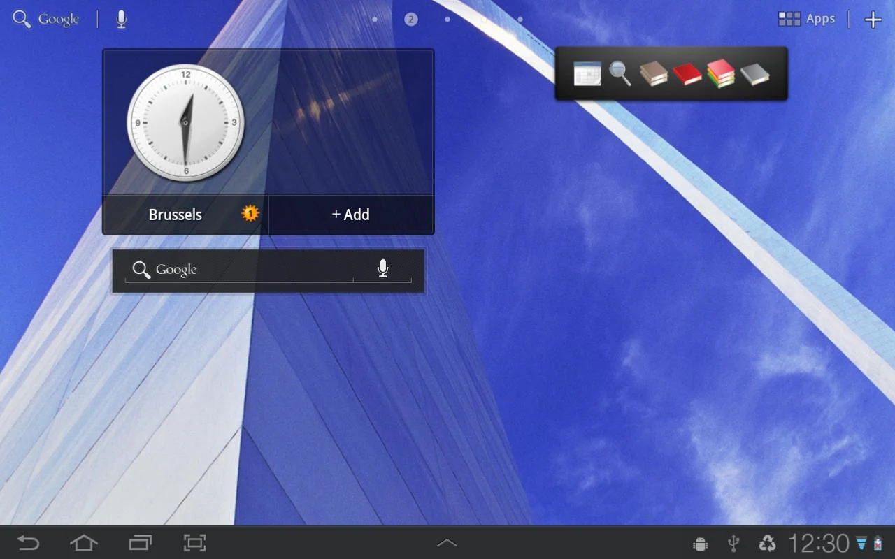This screenshot has height=559, width=895.
Task: Focus the Google search widget field
Action: pyautogui.click(x=268, y=270)
